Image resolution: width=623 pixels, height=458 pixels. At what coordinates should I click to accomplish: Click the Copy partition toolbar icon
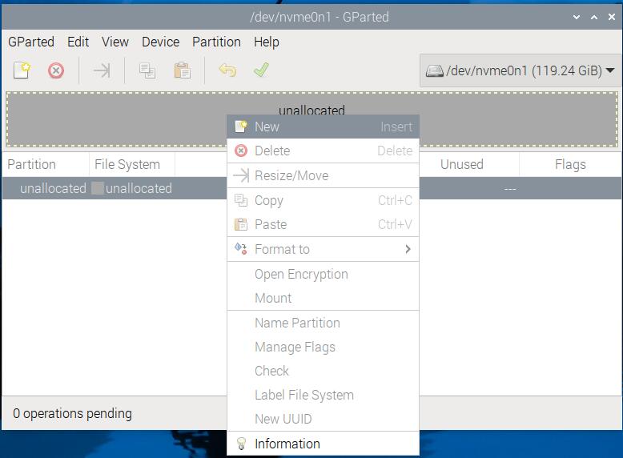pos(147,70)
